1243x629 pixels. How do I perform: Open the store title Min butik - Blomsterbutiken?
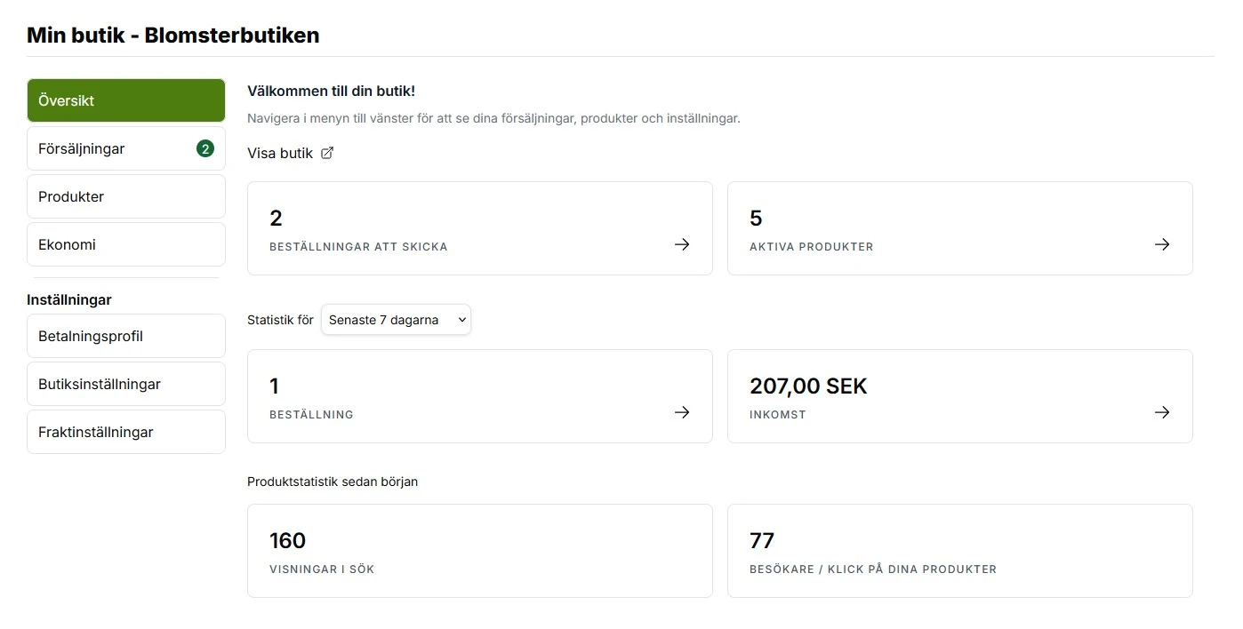pos(172,36)
